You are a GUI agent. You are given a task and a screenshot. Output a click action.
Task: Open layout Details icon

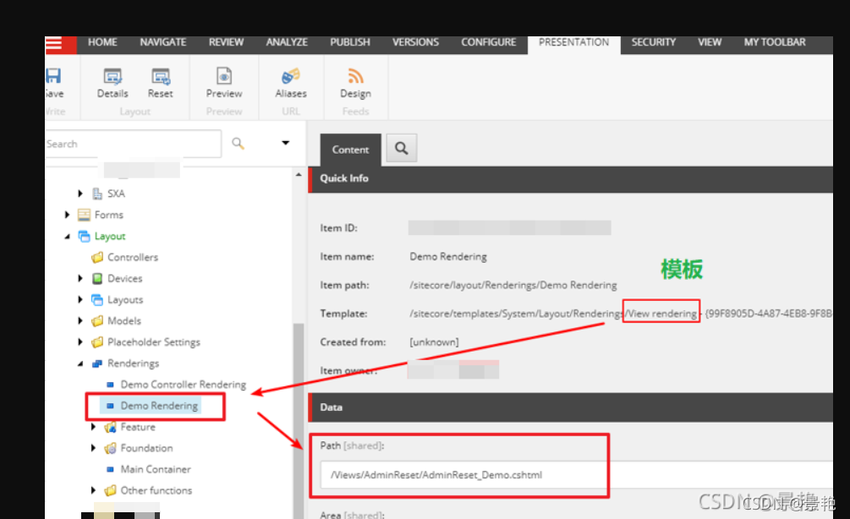tap(112, 76)
